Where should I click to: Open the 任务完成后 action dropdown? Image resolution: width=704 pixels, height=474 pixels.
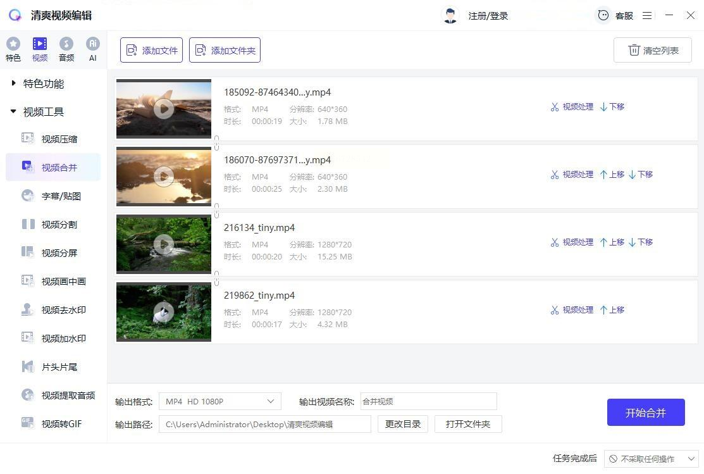click(651, 459)
